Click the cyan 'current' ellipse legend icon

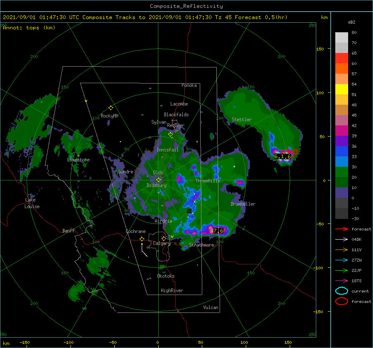342,291
